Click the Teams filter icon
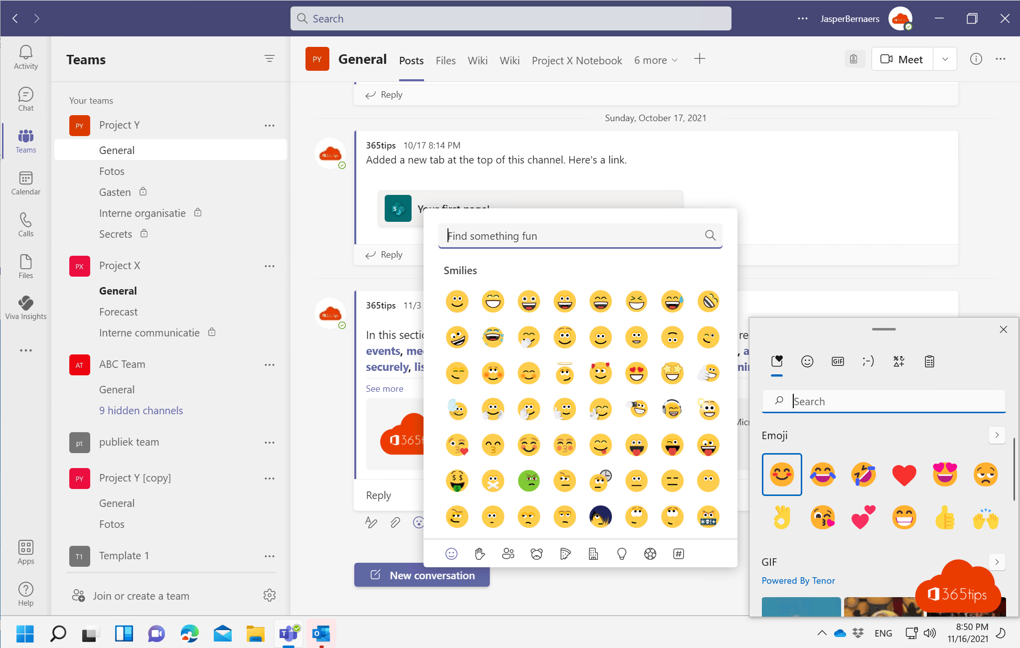Image resolution: width=1020 pixels, height=648 pixels. pyautogui.click(x=269, y=59)
